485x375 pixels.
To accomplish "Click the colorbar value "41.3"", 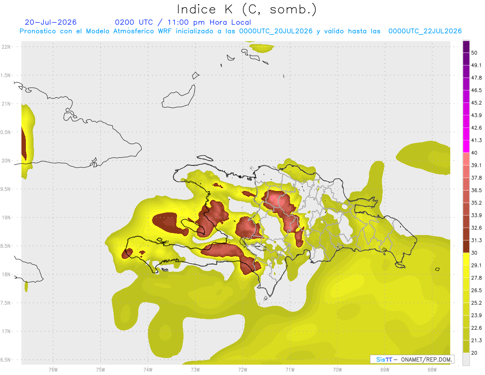I will click(x=477, y=140).
